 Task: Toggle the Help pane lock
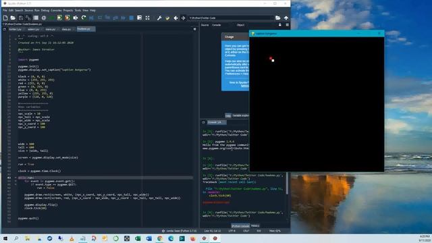pyautogui.click(x=280, y=25)
